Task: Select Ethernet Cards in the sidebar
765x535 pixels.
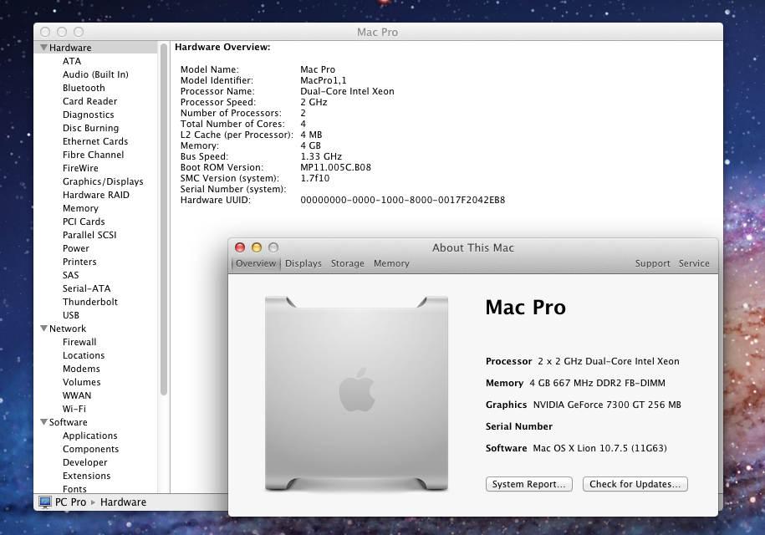Action: coord(95,141)
